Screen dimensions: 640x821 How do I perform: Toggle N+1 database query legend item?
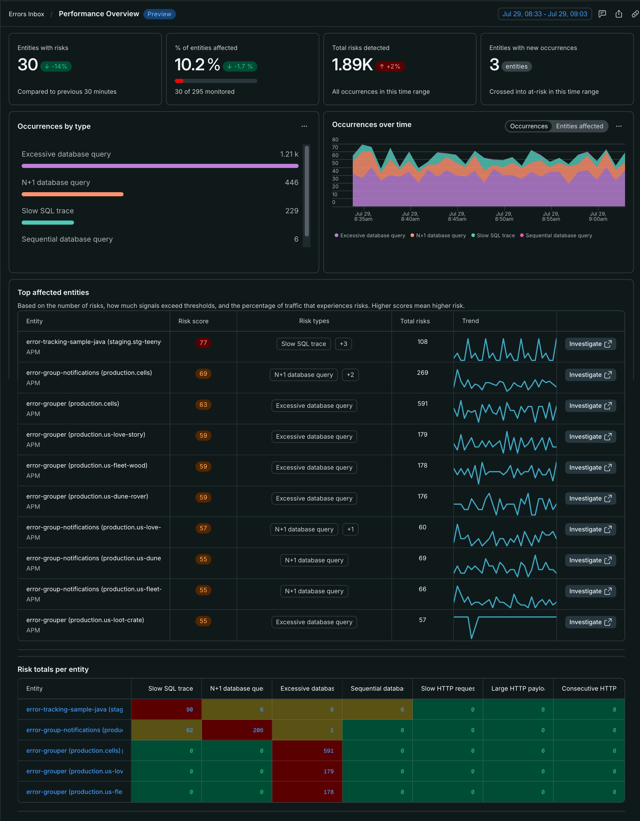click(x=438, y=235)
